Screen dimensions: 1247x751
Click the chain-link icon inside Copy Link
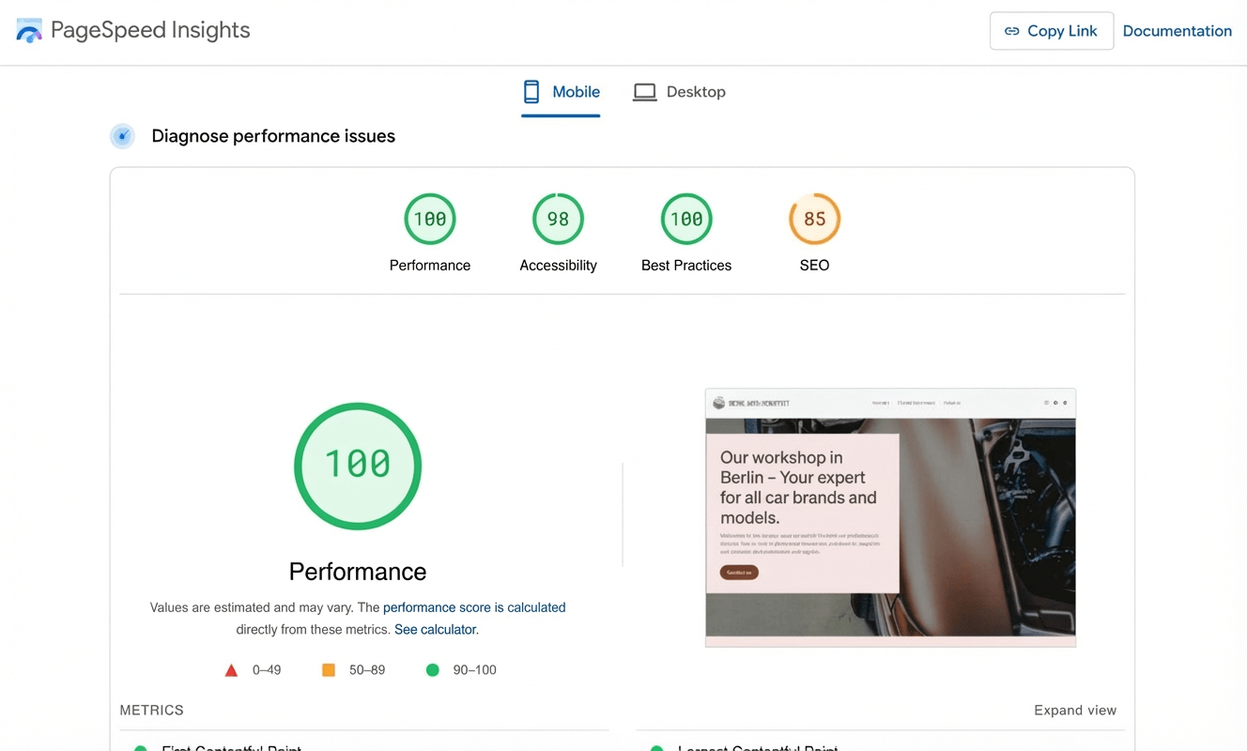[1012, 31]
